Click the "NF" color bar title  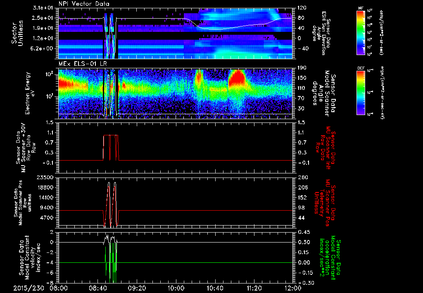361,8
